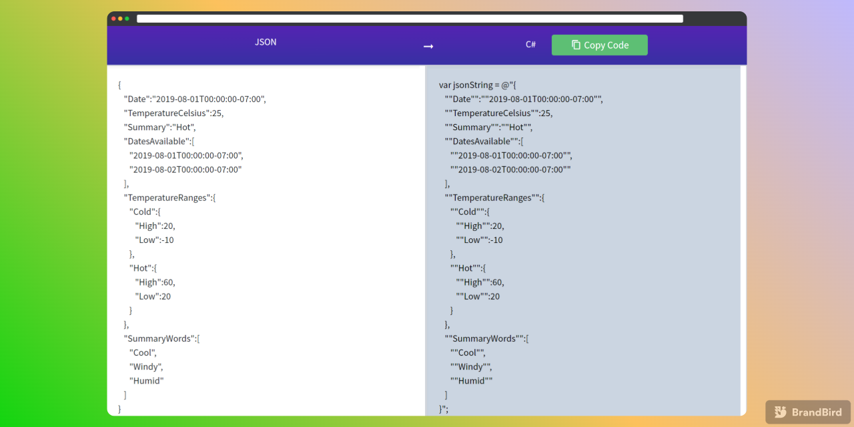
Task: Click the yellow traffic light dot
Action: (120, 19)
